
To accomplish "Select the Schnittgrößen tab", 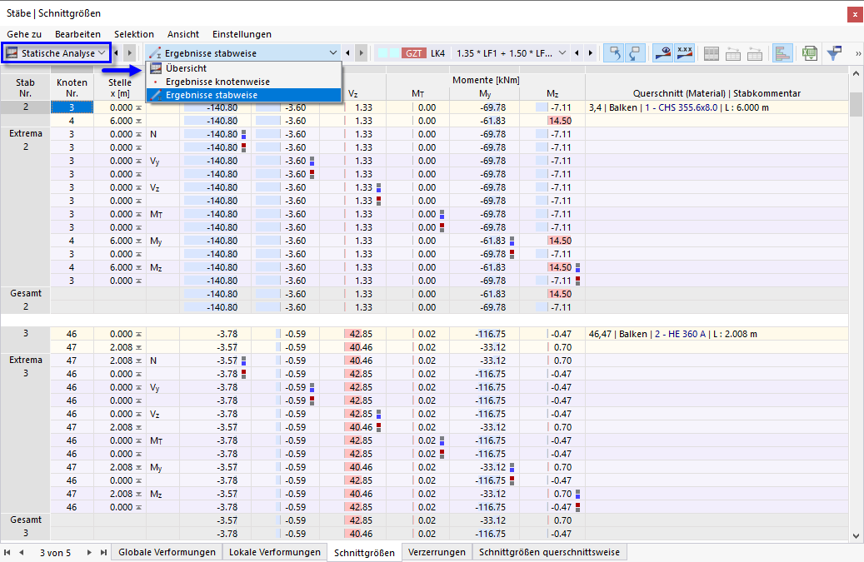I will click(x=364, y=553).
